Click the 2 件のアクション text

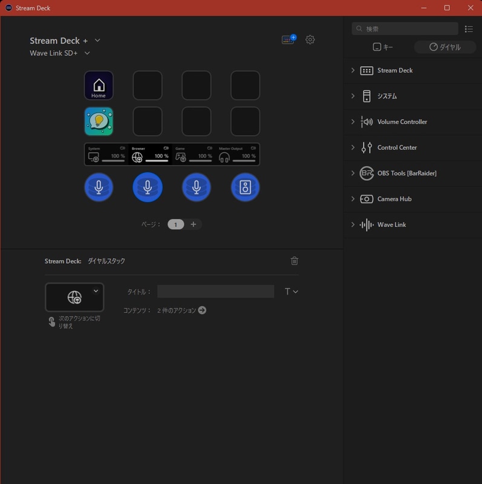pos(177,310)
